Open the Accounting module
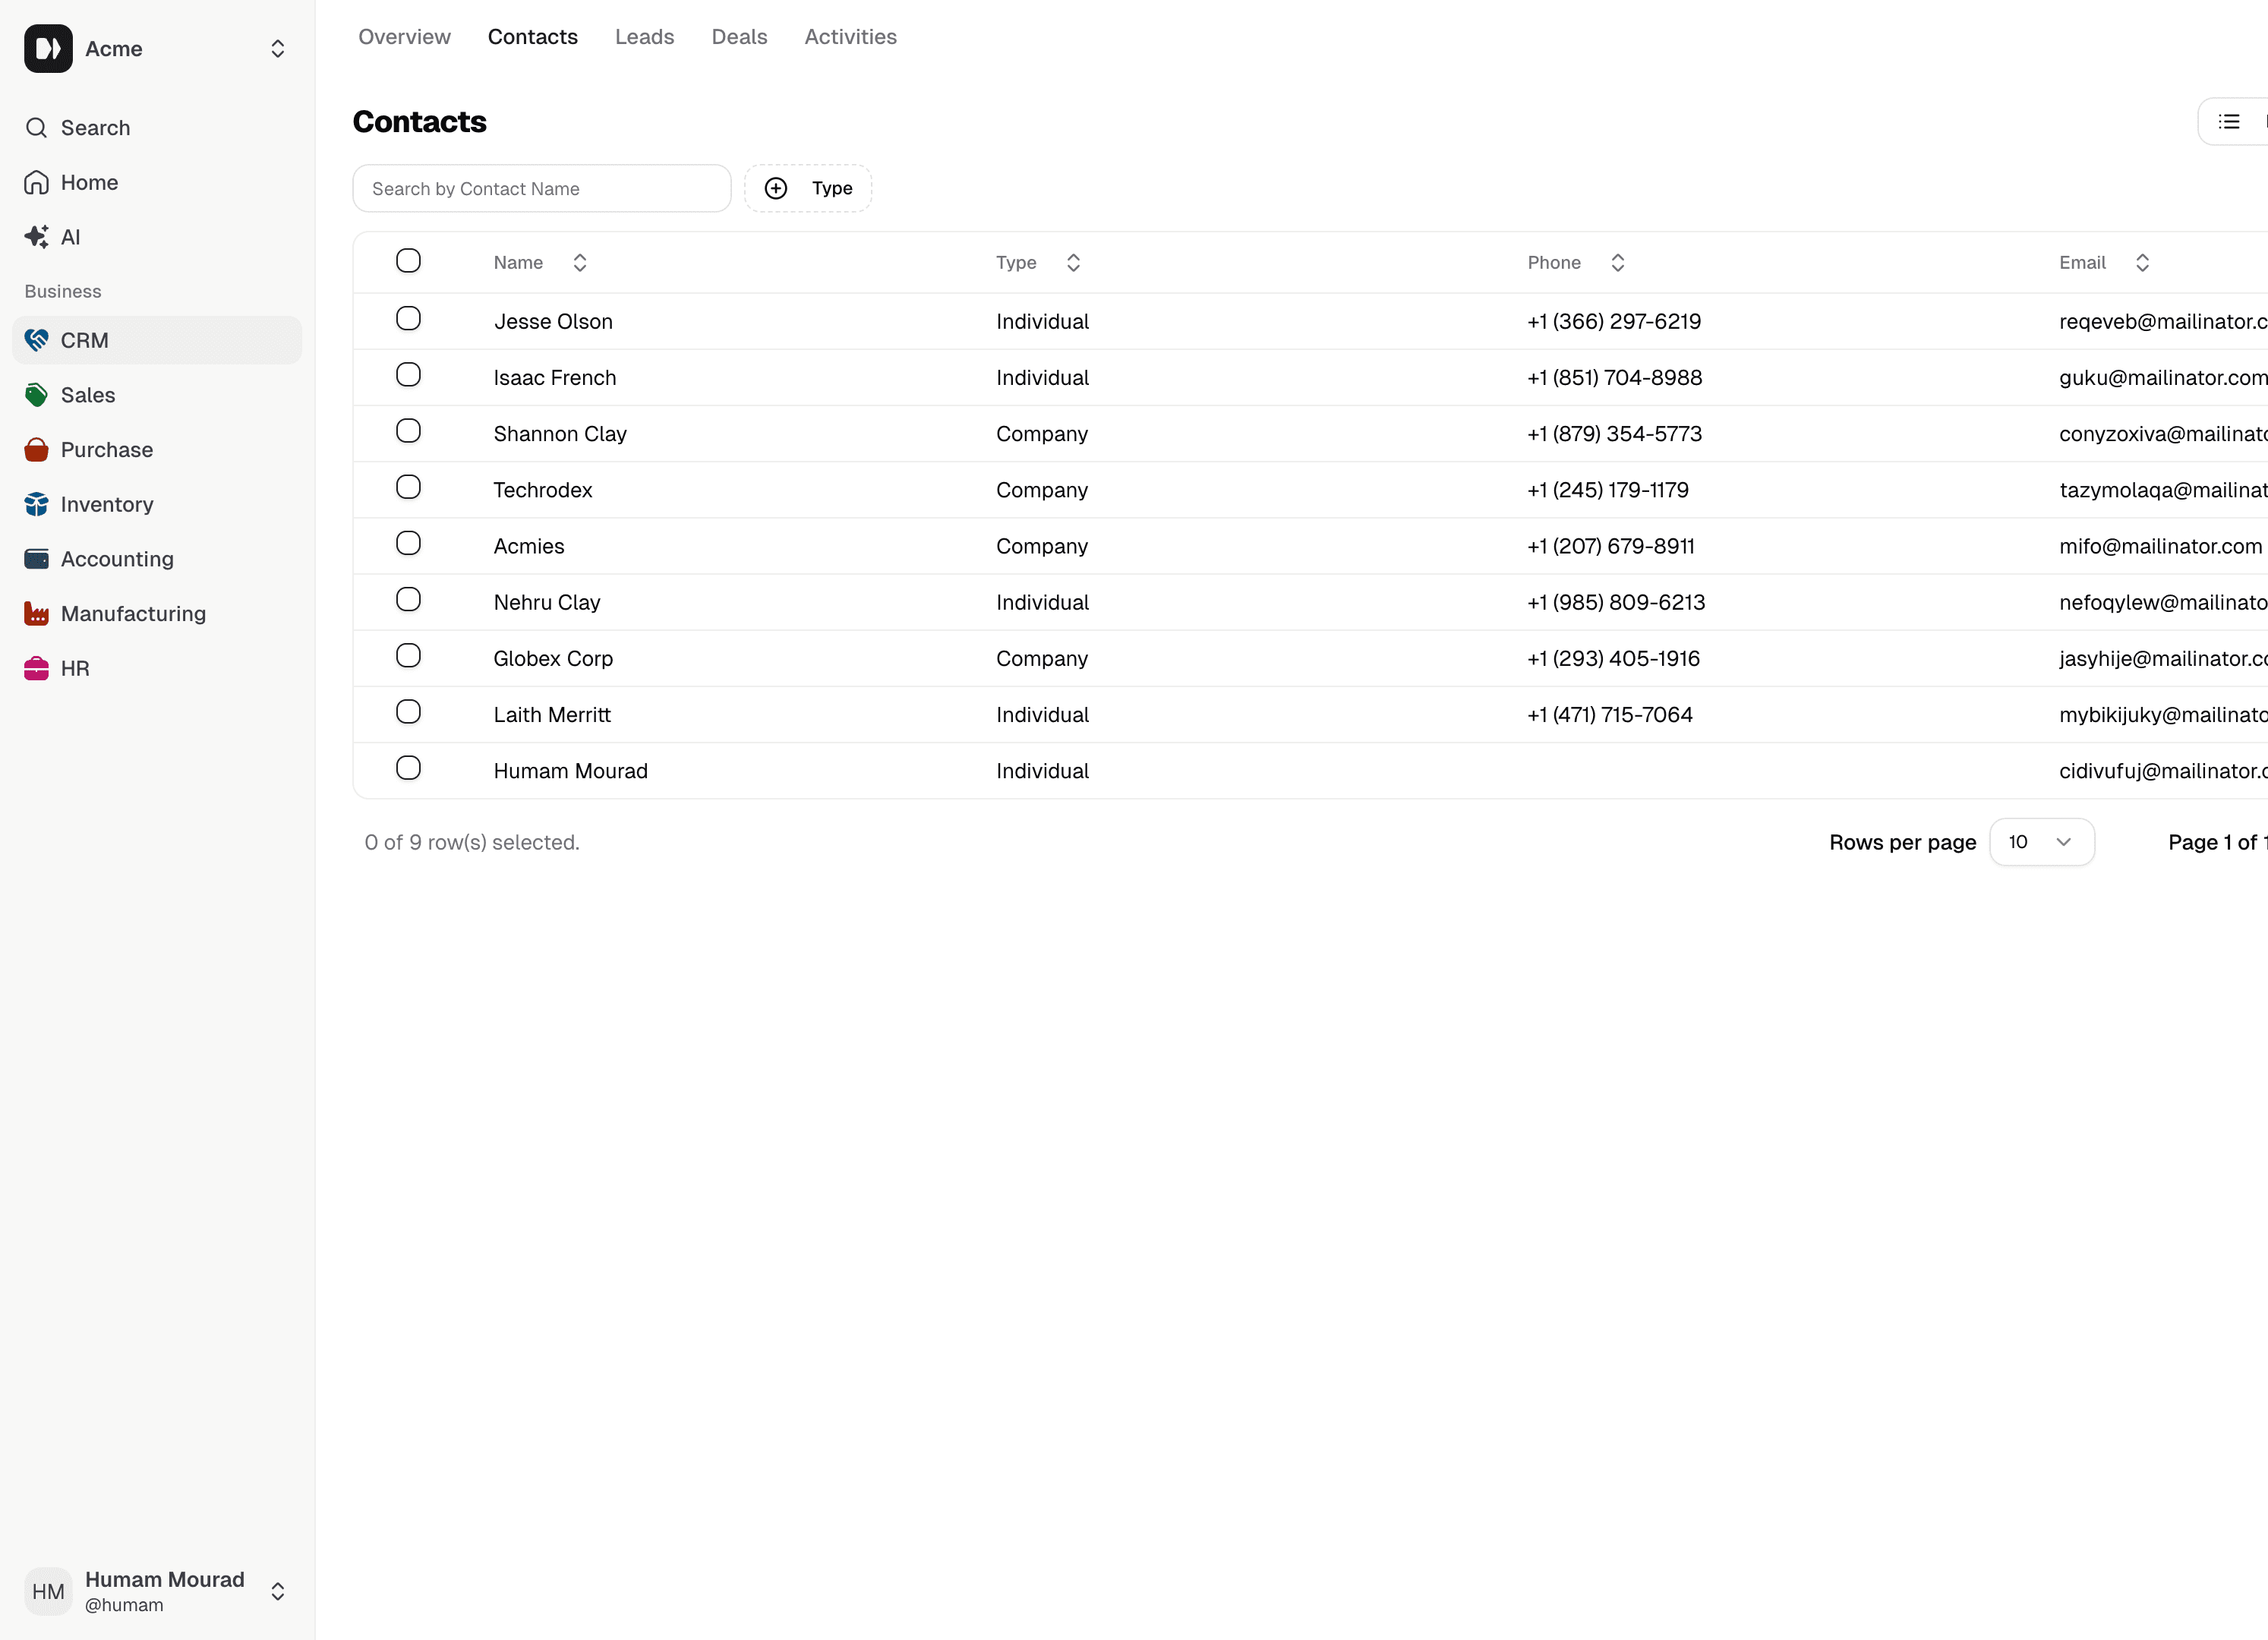Viewport: 2268px width, 1640px height. click(x=157, y=559)
